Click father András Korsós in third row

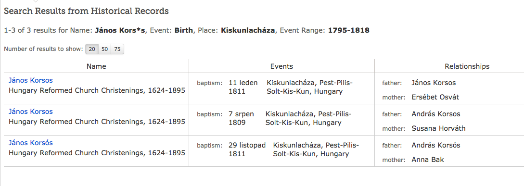coord(436,145)
